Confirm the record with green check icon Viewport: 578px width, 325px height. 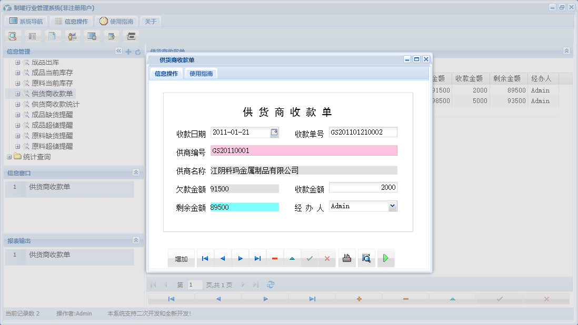coord(310,258)
